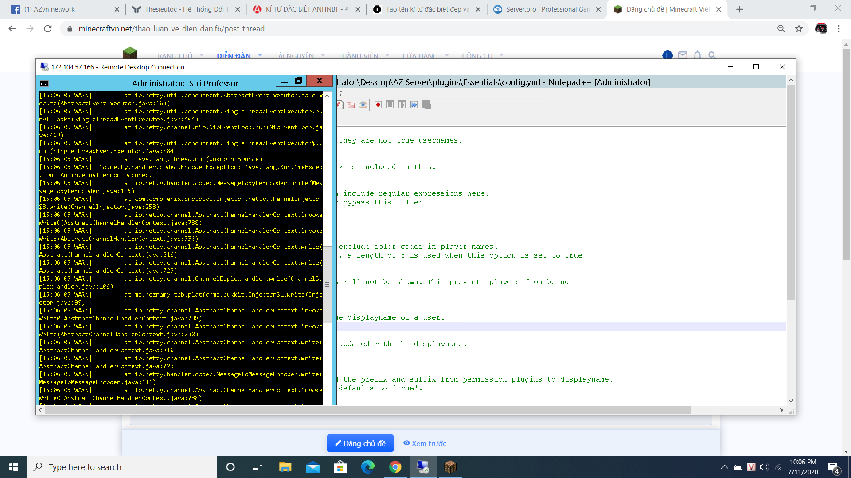
Task: Click the Xem trước preview link
Action: [425, 443]
